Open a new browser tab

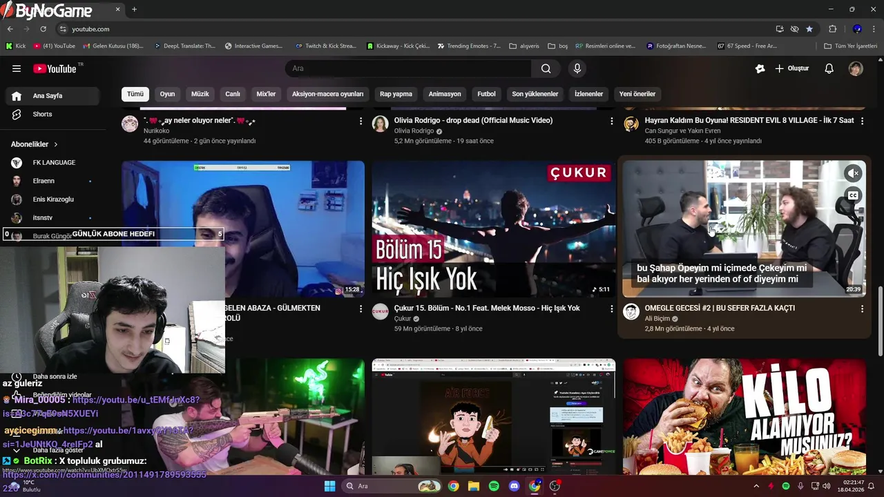(134, 10)
